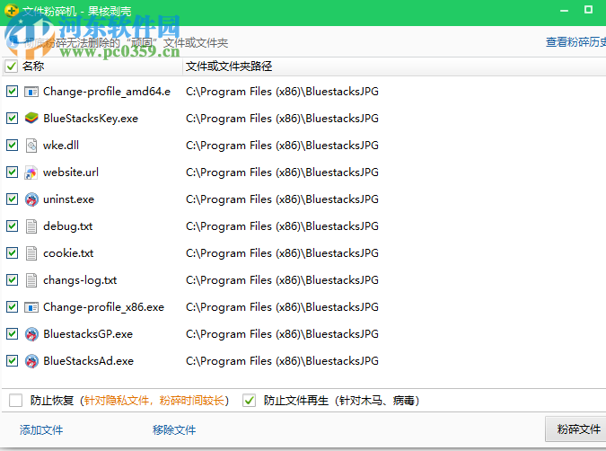606x451 pixels.
Task: Select the website.url file name
Action: [71, 172]
